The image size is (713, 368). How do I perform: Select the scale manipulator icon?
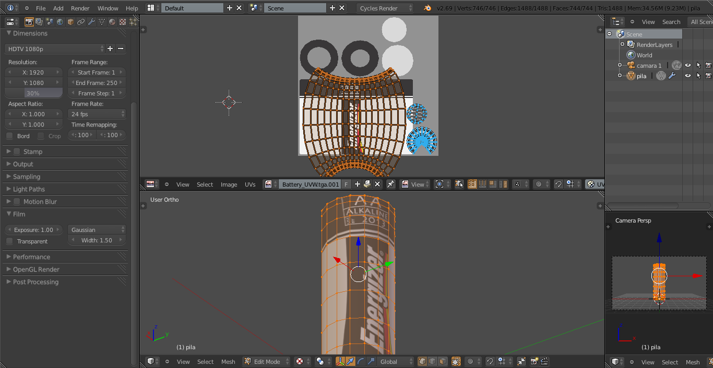click(371, 361)
